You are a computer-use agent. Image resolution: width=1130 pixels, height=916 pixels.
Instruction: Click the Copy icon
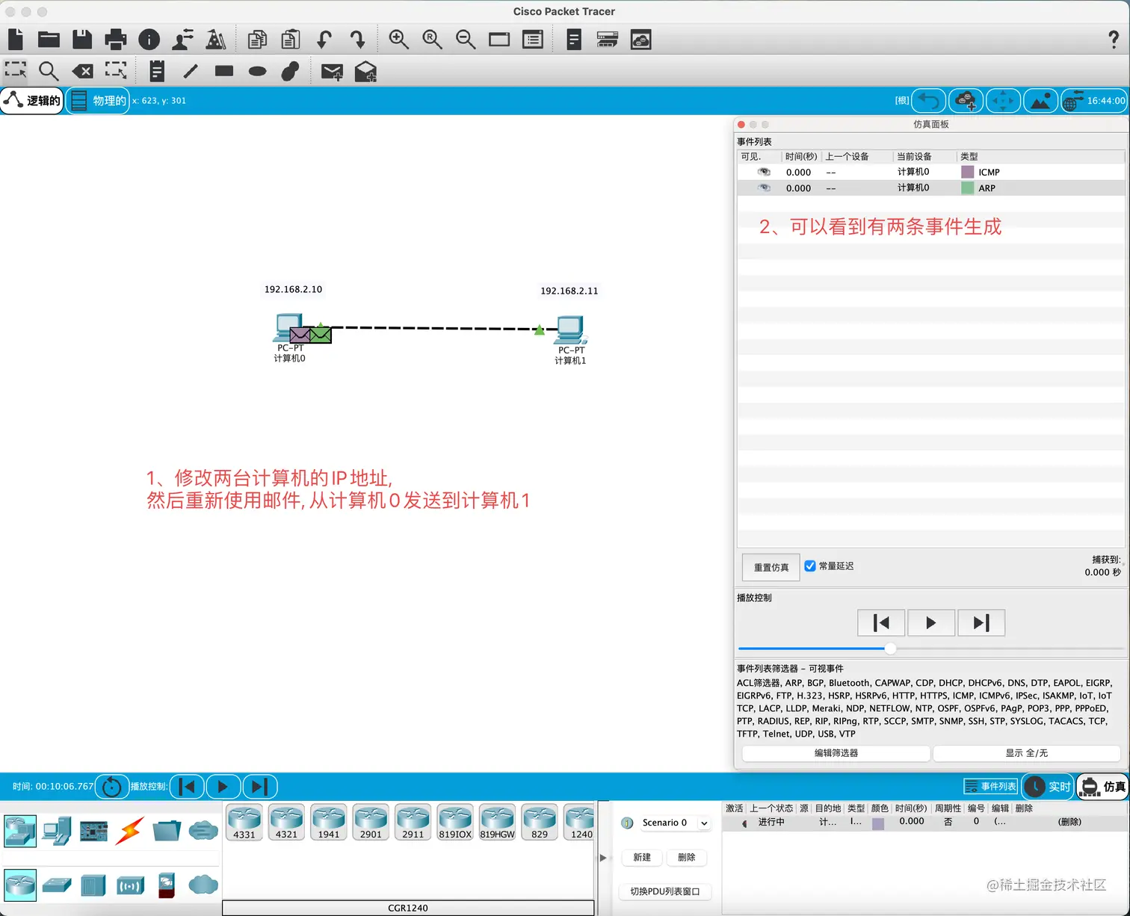257,40
